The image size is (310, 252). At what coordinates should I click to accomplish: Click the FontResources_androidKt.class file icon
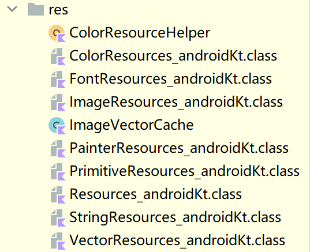click(x=58, y=80)
